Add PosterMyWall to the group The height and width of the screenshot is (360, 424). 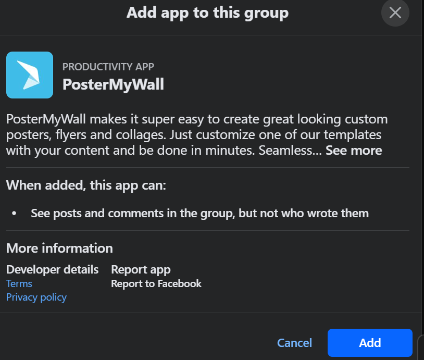370,343
